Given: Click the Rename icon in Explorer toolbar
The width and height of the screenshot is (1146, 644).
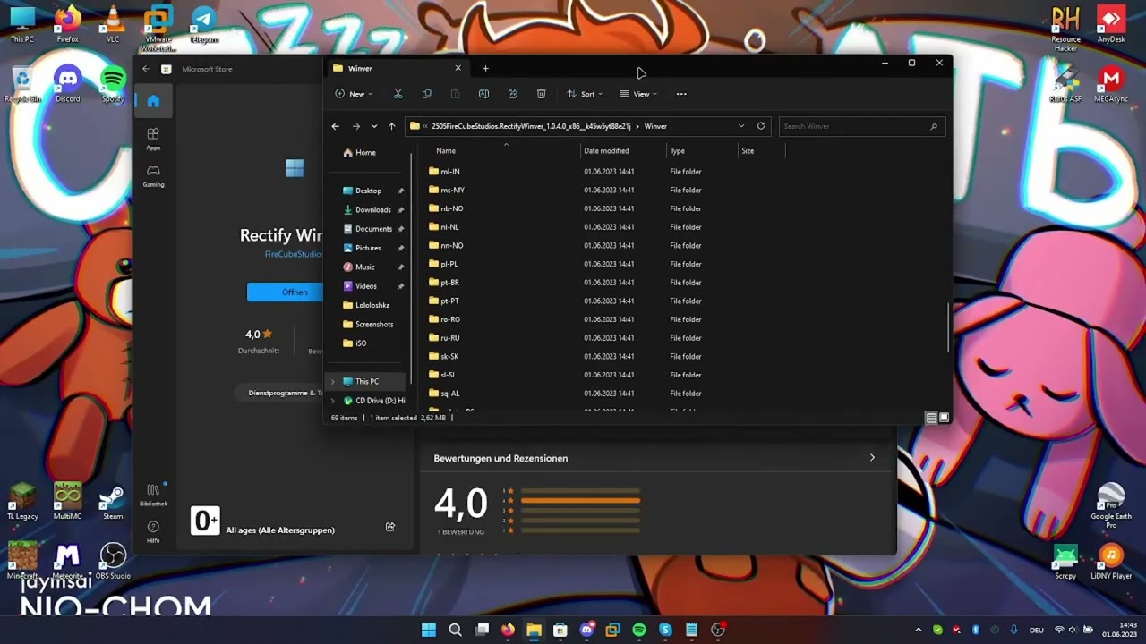Looking at the screenshot, I should (483, 94).
